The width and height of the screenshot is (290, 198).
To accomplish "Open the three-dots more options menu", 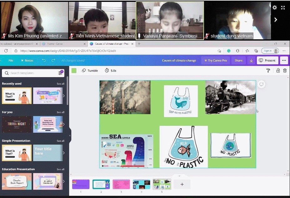I will (x=284, y=60).
